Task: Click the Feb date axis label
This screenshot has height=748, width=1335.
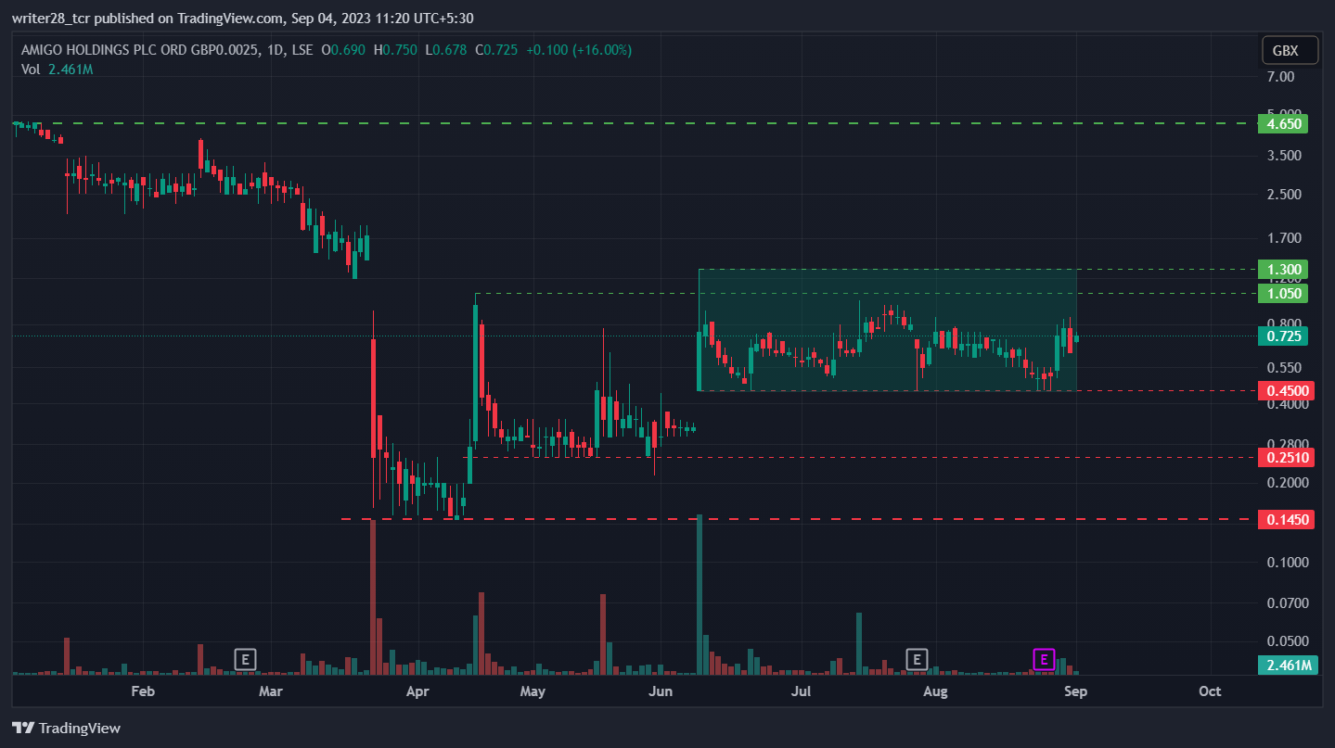Action: 142,691
